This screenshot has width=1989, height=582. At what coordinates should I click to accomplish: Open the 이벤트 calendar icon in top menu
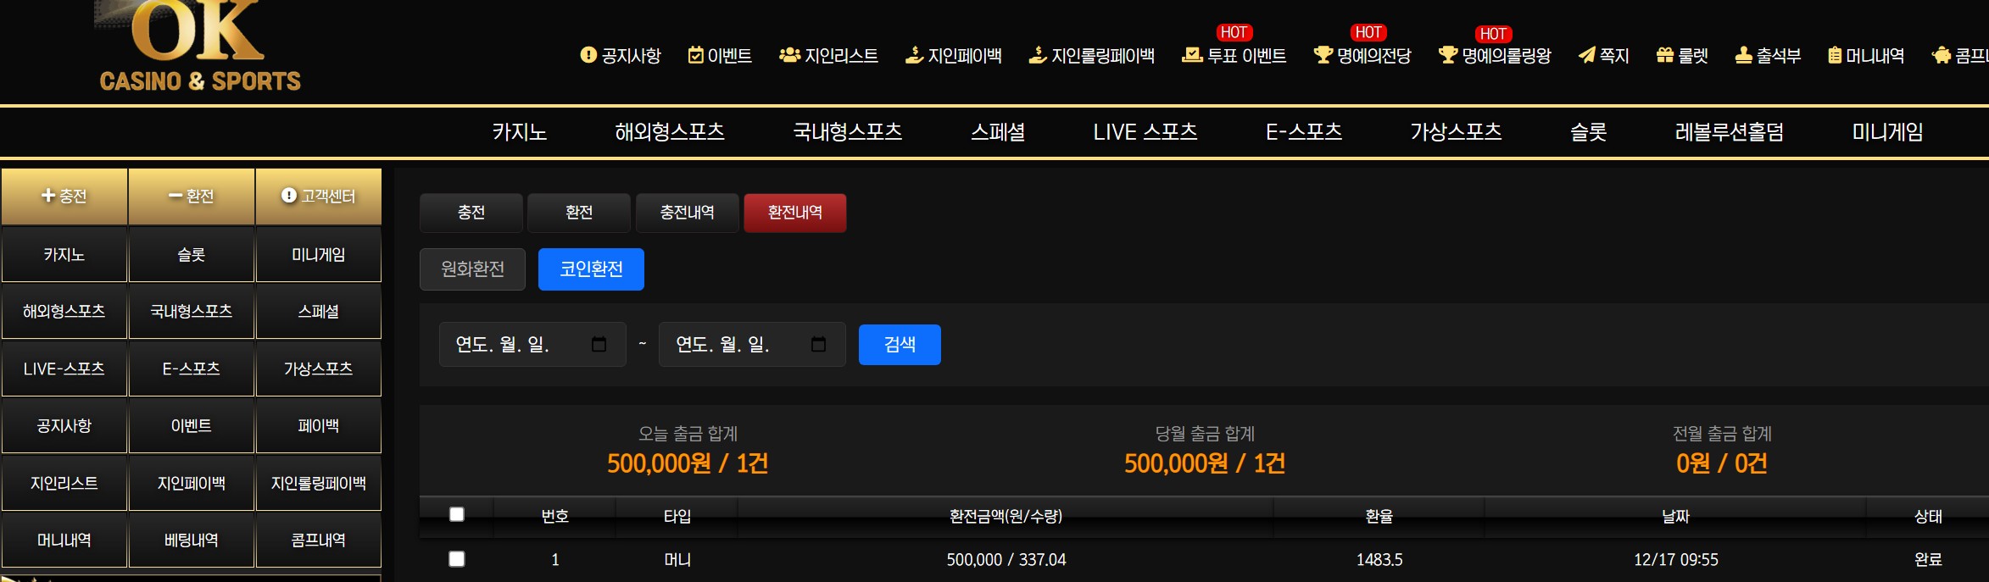pyautogui.click(x=695, y=55)
